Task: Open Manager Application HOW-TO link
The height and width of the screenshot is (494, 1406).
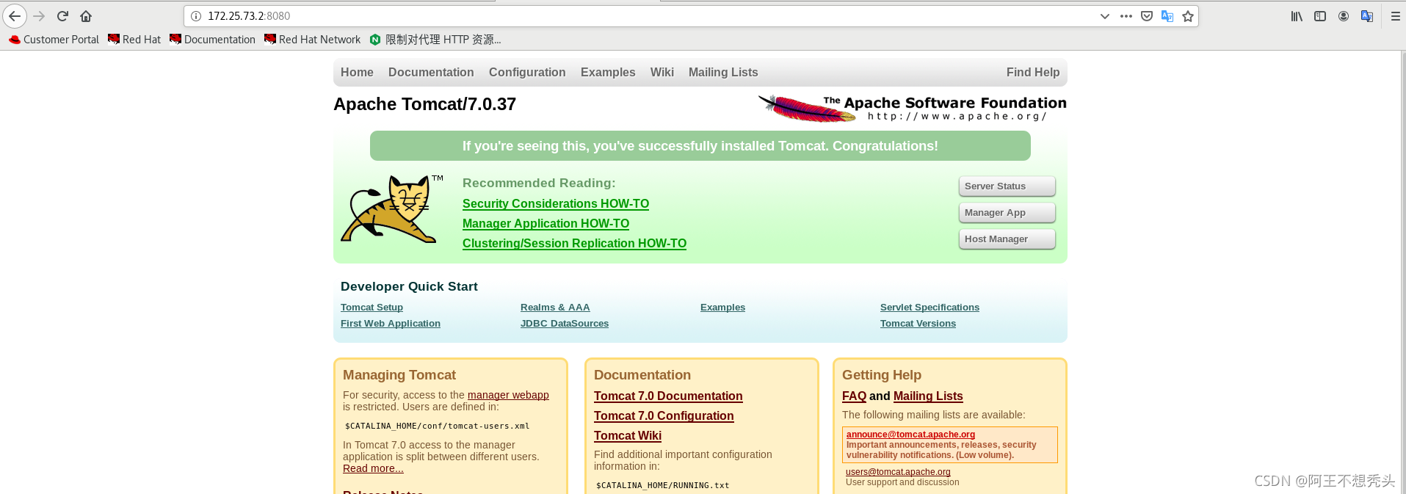Action: click(546, 224)
